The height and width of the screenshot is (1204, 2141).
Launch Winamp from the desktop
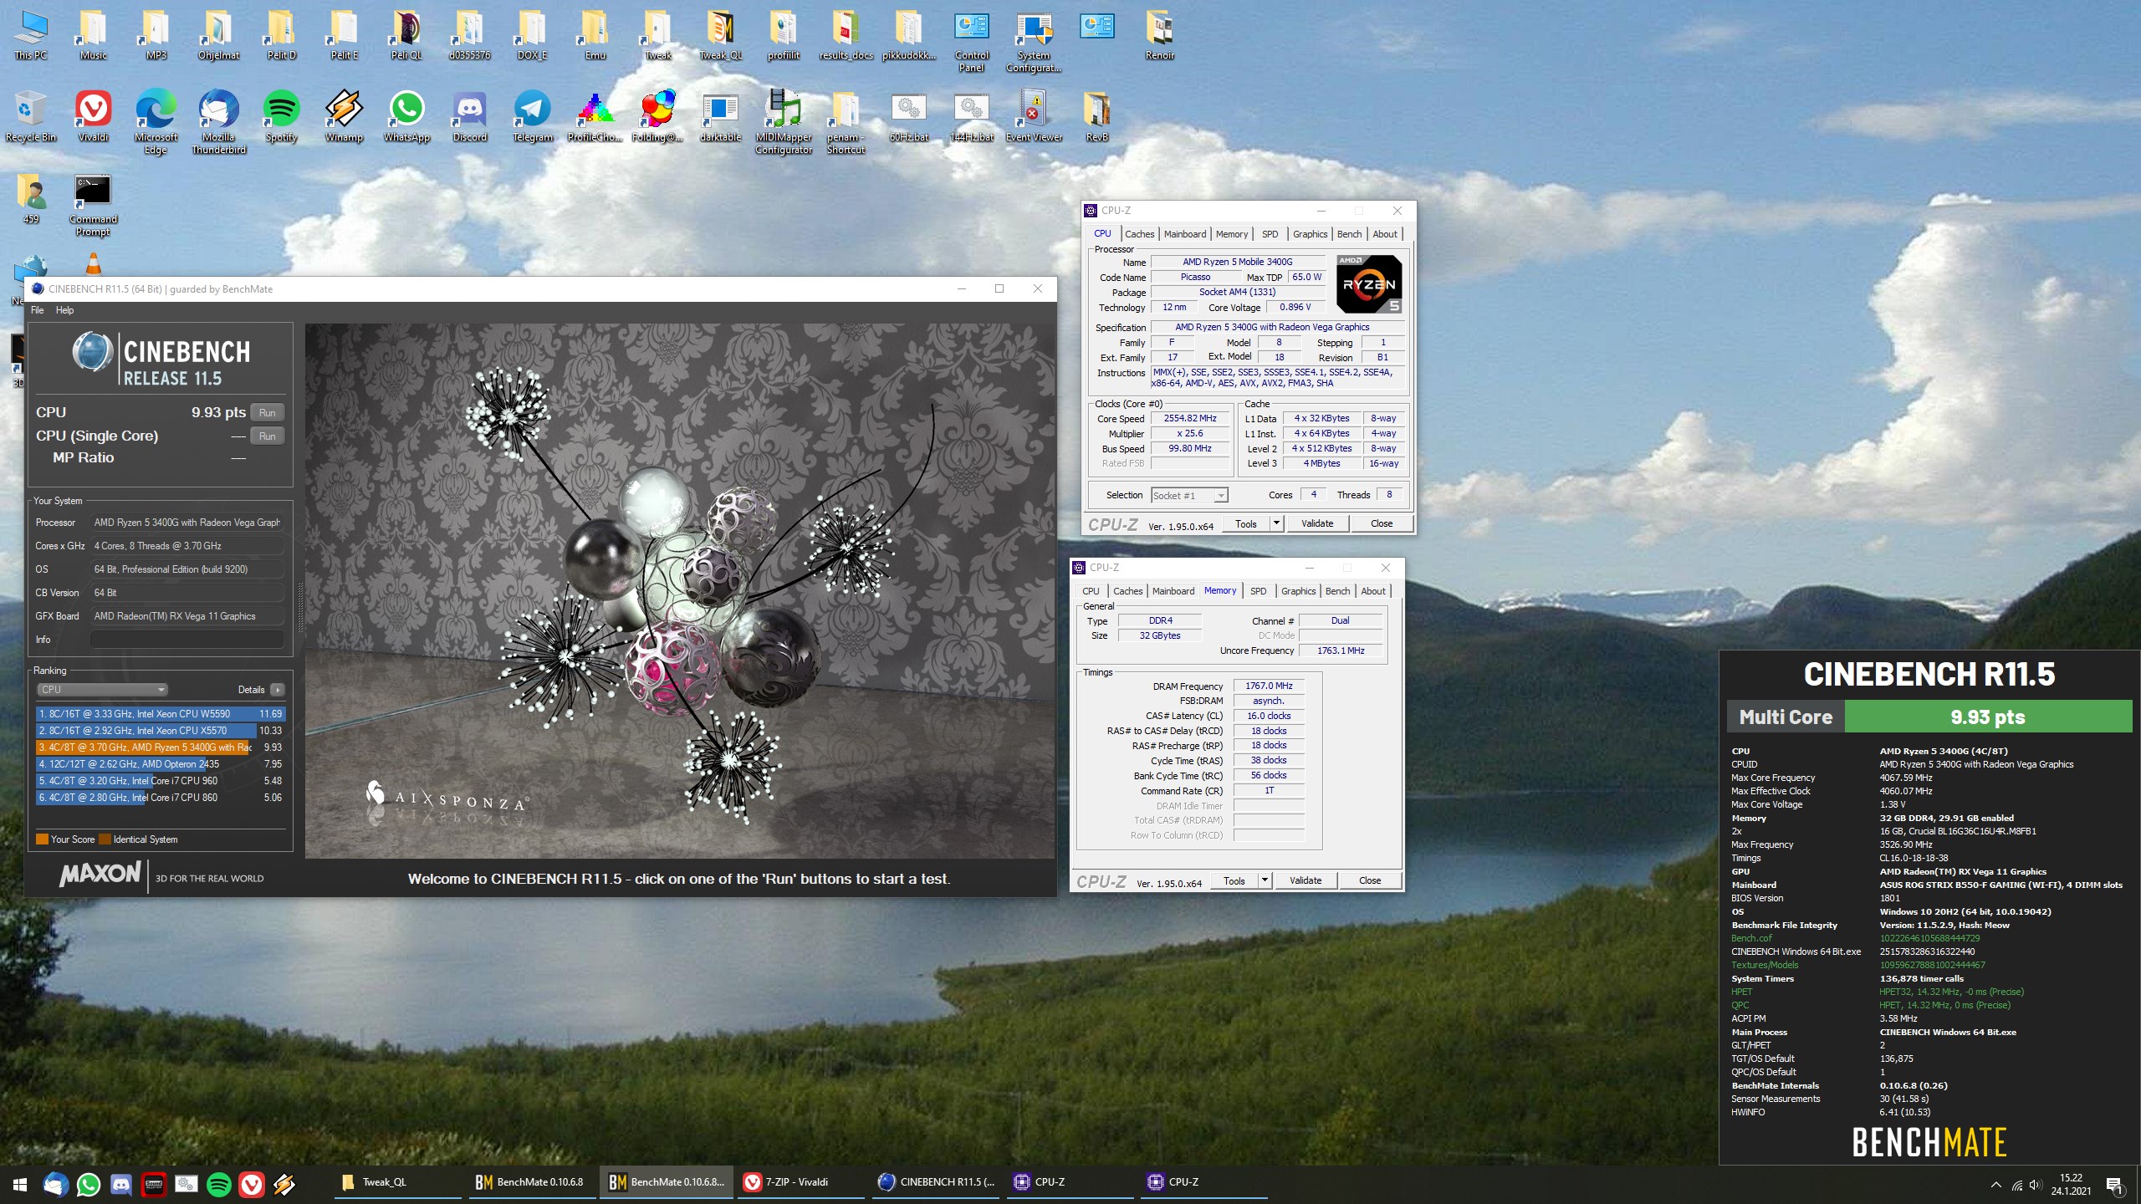point(344,116)
